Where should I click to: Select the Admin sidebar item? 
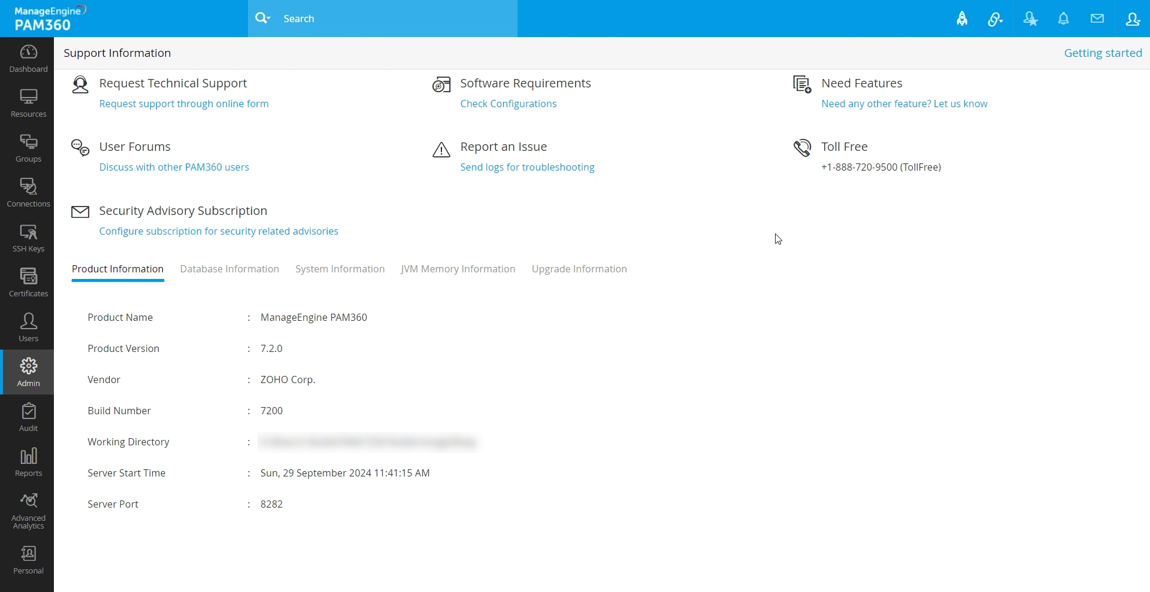28,372
